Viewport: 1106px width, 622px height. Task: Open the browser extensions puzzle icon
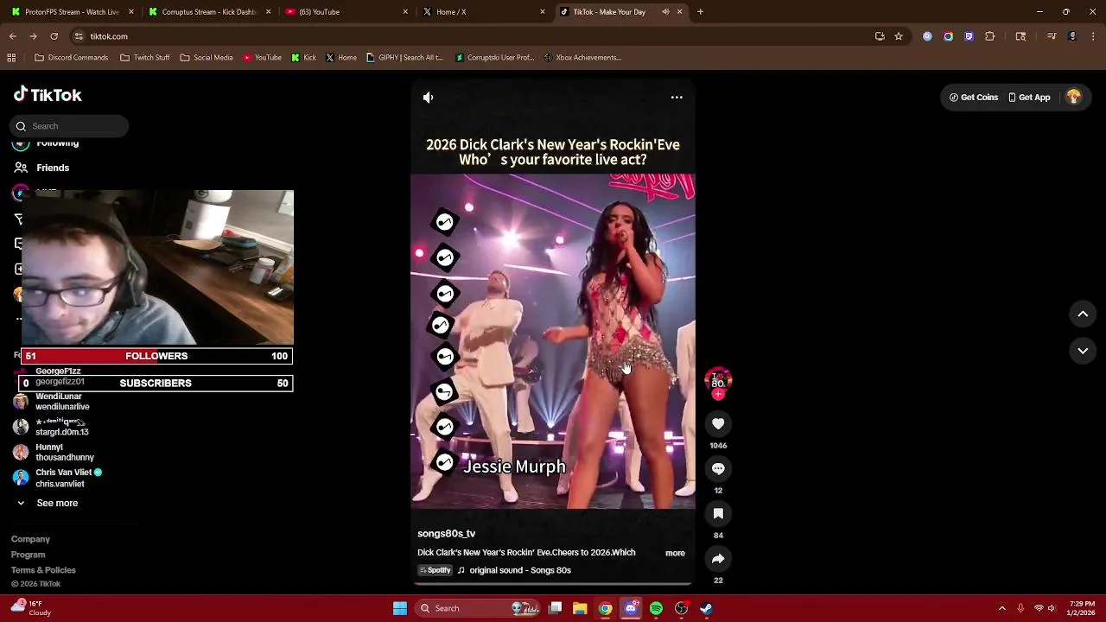click(989, 36)
